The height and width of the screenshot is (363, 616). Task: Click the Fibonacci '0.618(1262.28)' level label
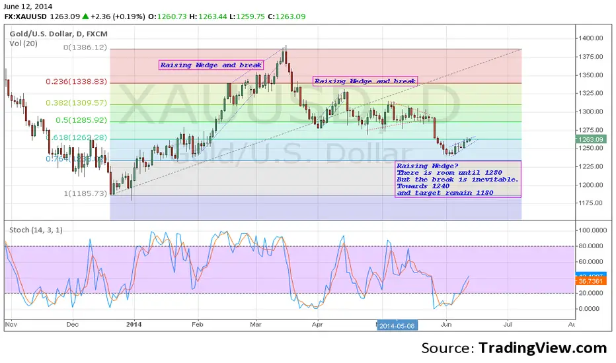77,137
